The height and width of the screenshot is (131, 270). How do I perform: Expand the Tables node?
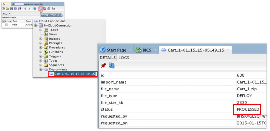click(x=41, y=30)
